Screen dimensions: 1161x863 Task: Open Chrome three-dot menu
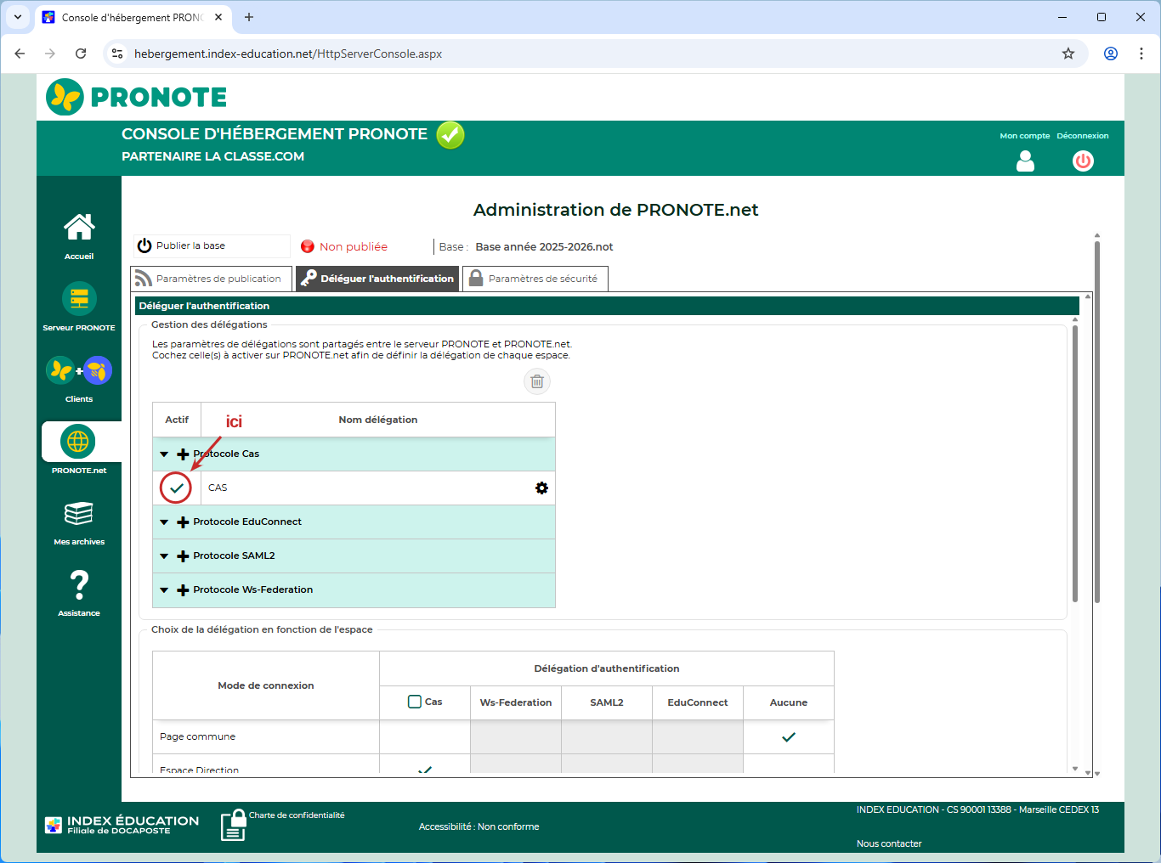[1141, 54]
